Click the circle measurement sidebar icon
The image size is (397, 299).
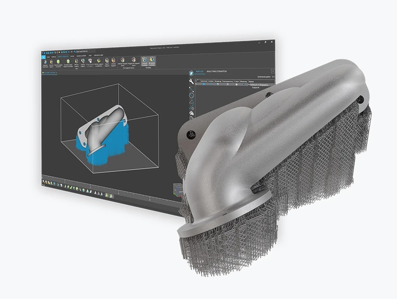(191, 96)
